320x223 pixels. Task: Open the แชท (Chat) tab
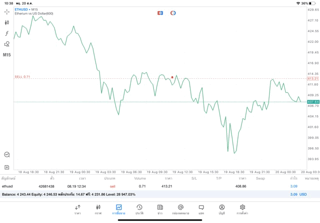click(x=201, y=209)
